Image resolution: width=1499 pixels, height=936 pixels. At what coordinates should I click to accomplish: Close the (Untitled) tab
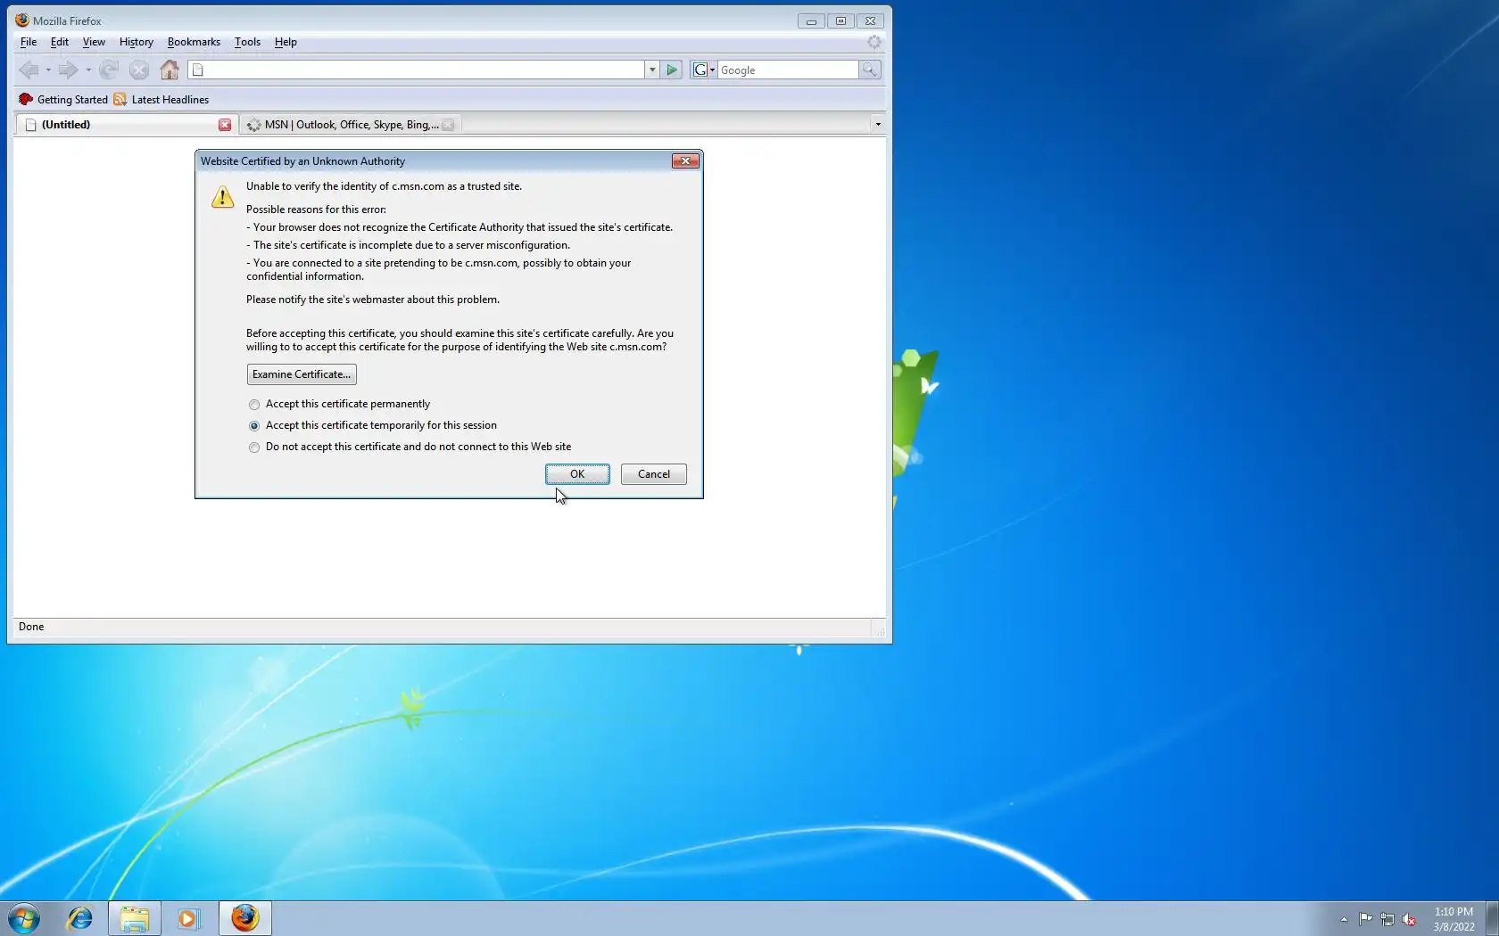click(225, 125)
